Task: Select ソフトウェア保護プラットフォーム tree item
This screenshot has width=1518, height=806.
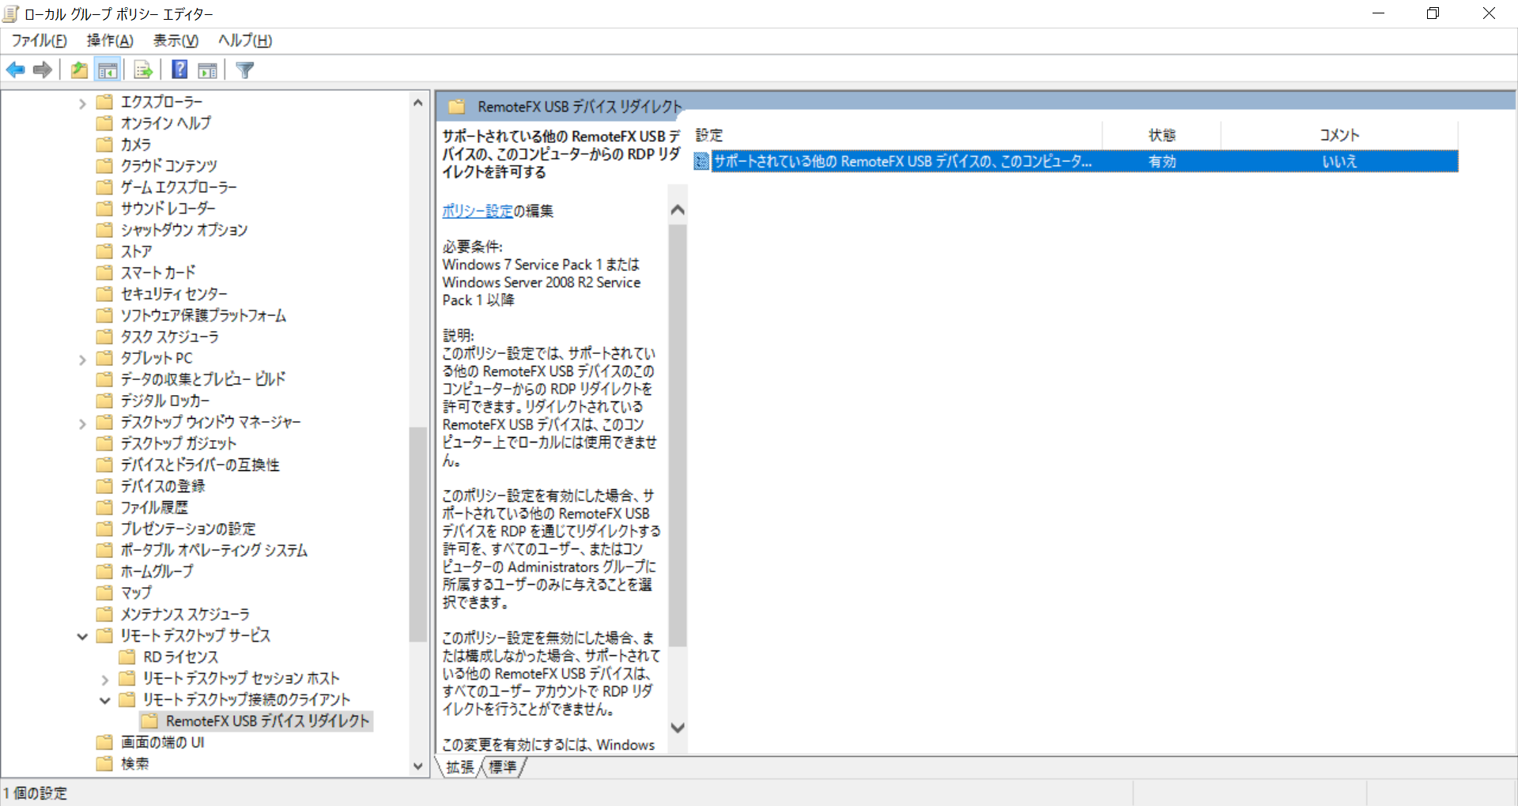Action: [x=203, y=315]
